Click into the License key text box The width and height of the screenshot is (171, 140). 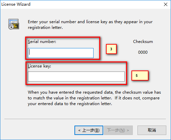click(x=76, y=77)
